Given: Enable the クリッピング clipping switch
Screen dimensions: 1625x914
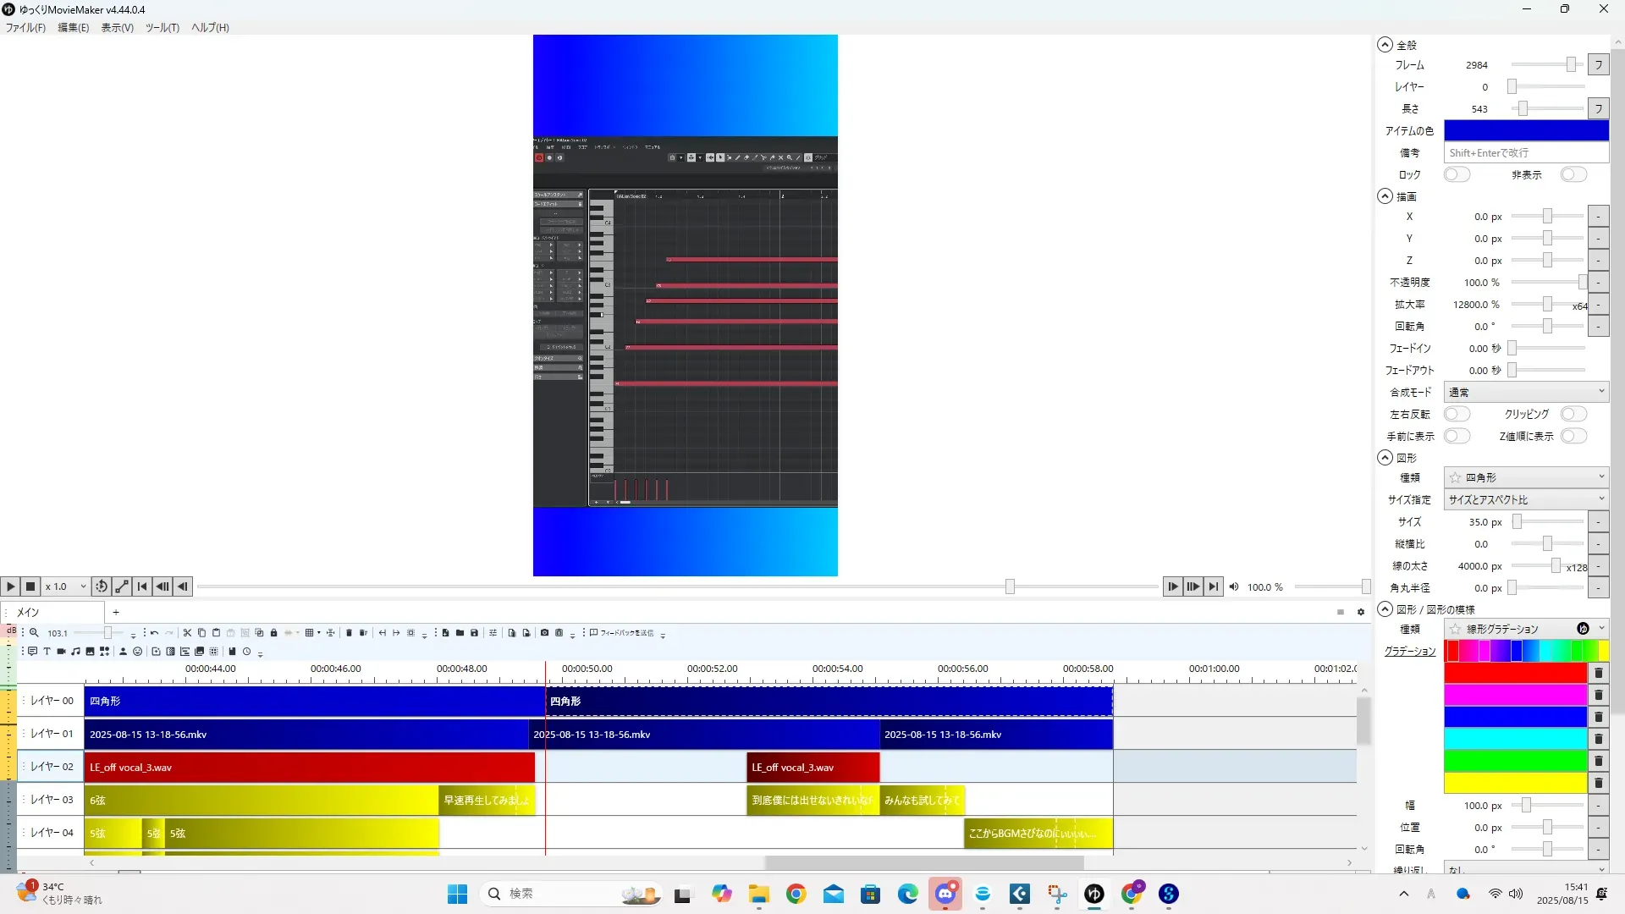Looking at the screenshot, I should click(1573, 414).
